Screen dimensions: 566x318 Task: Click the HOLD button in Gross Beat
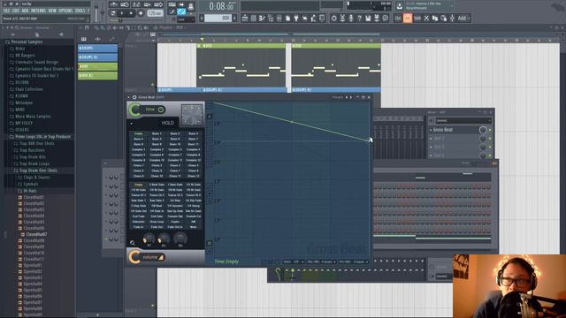click(167, 123)
